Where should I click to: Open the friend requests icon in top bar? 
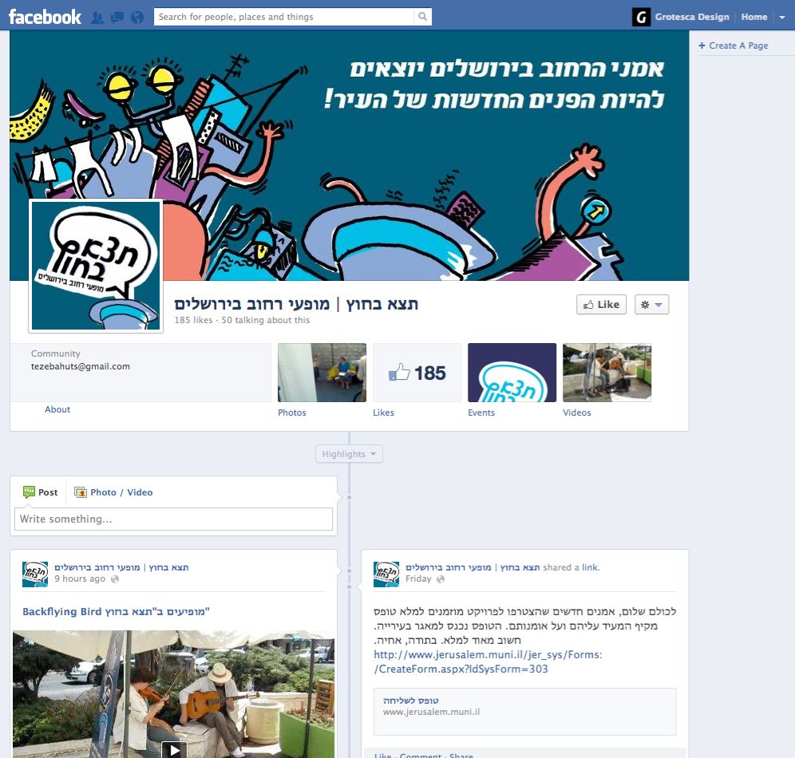pyautogui.click(x=97, y=18)
